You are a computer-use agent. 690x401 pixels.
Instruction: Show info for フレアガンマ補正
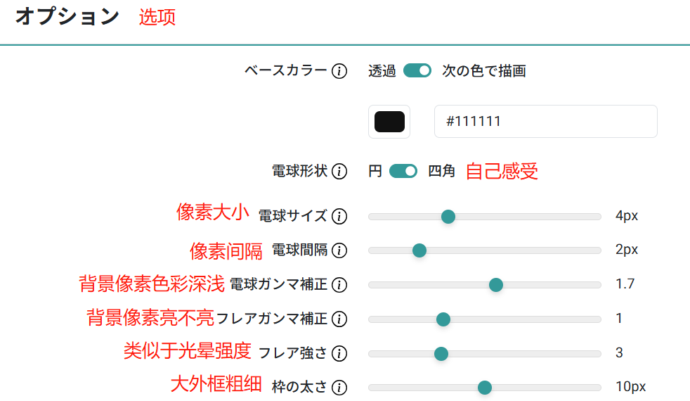point(339,319)
